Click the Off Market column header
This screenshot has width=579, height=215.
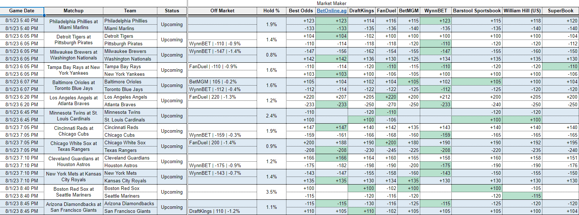pos(222,11)
